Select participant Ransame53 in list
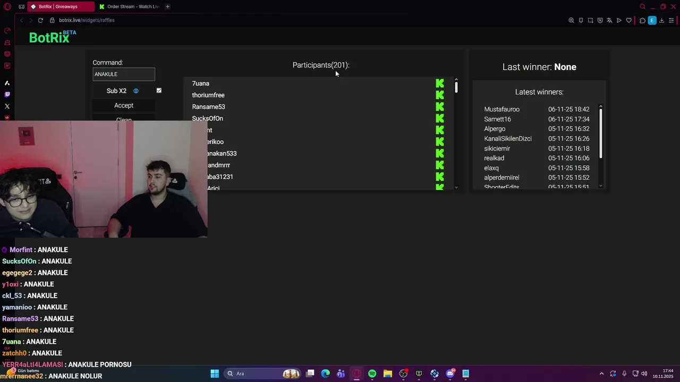 pyautogui.click(x=208, y=107)
